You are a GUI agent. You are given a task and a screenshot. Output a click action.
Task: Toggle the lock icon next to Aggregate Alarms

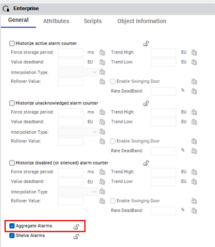tap(76, 227)
